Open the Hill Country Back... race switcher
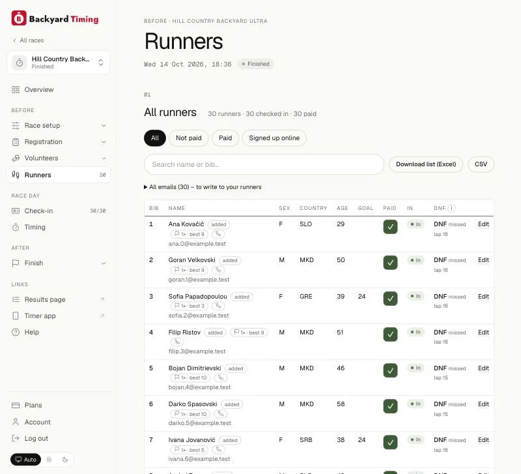Viewport: 521px width, 474px height. [x=59, y=63]
